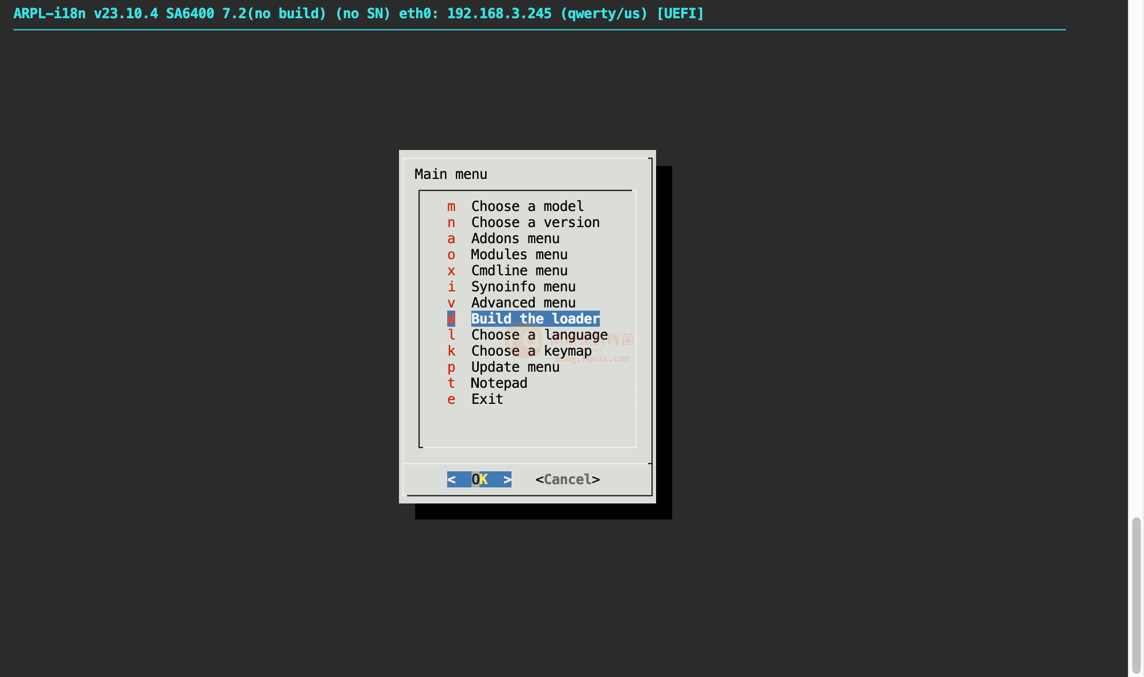Open Addons menu entry
This screenshot has width=1144, height=677.
point(515,238)
